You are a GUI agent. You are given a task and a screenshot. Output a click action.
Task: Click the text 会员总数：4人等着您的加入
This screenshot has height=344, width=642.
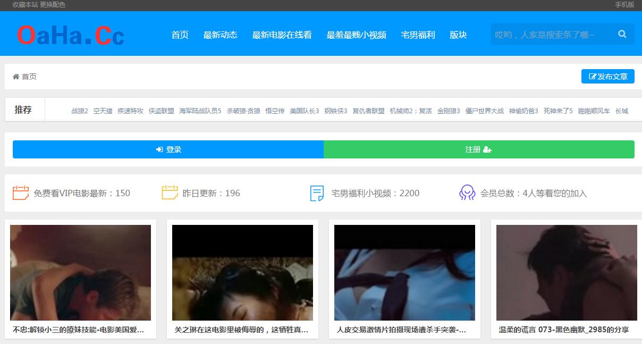534,193
